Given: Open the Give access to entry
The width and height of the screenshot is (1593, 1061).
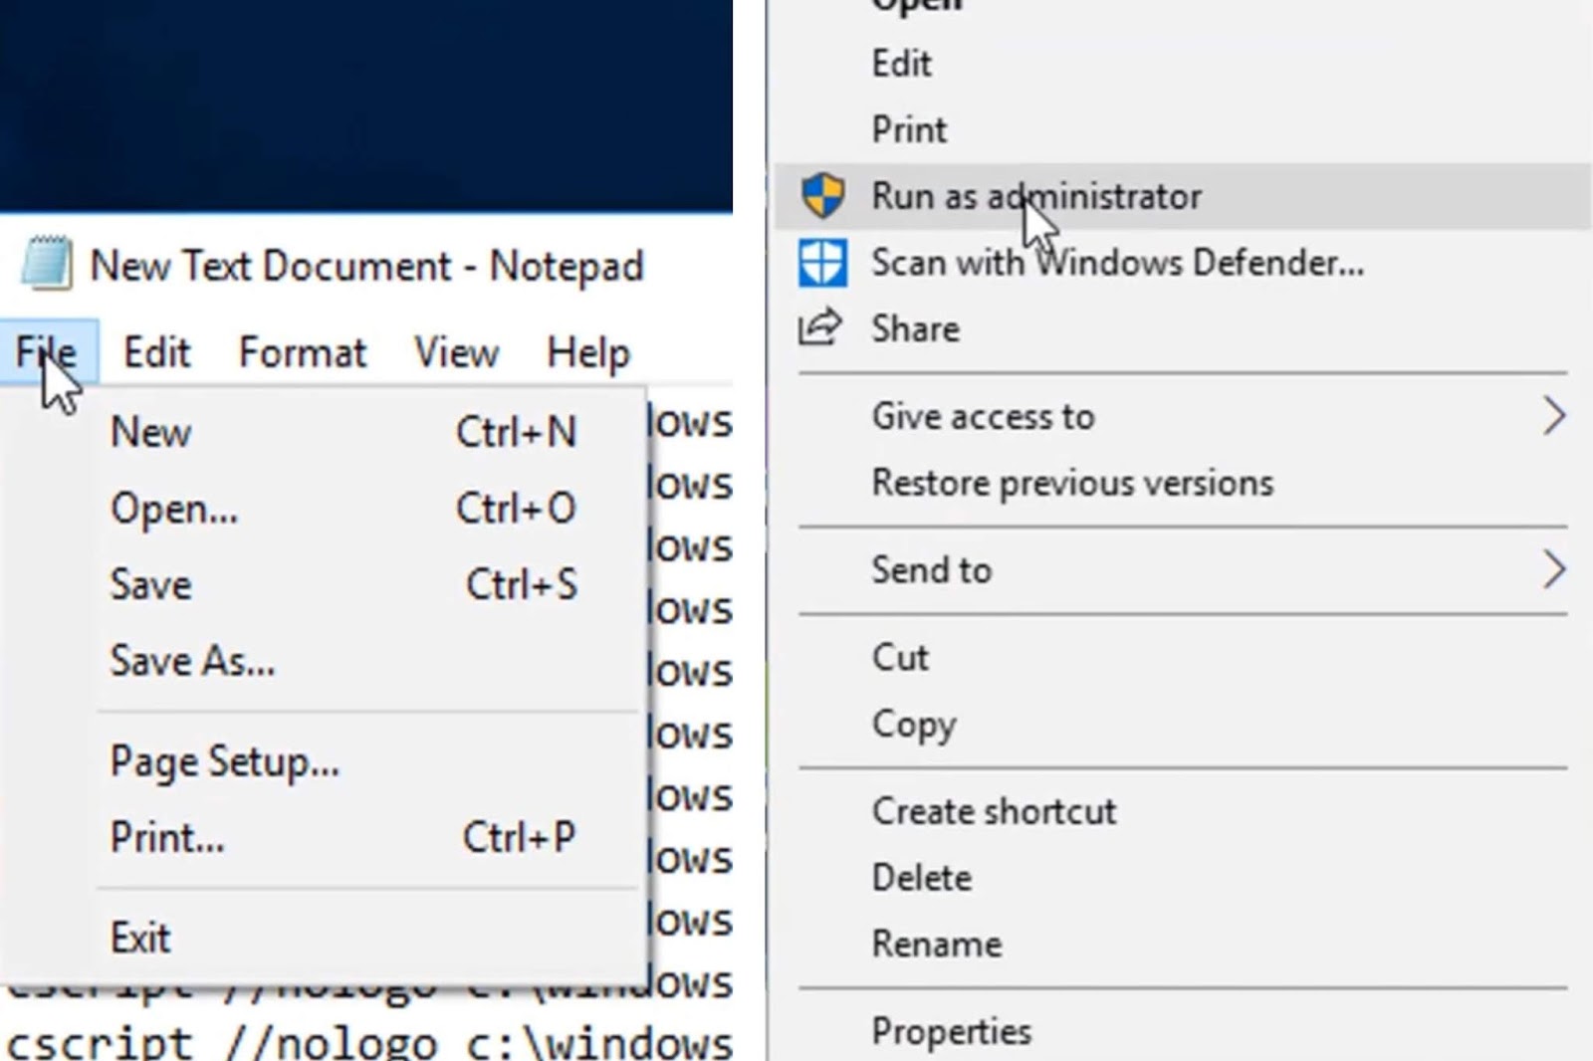Looking at the screenshot, I should (x=1182, y=416).
